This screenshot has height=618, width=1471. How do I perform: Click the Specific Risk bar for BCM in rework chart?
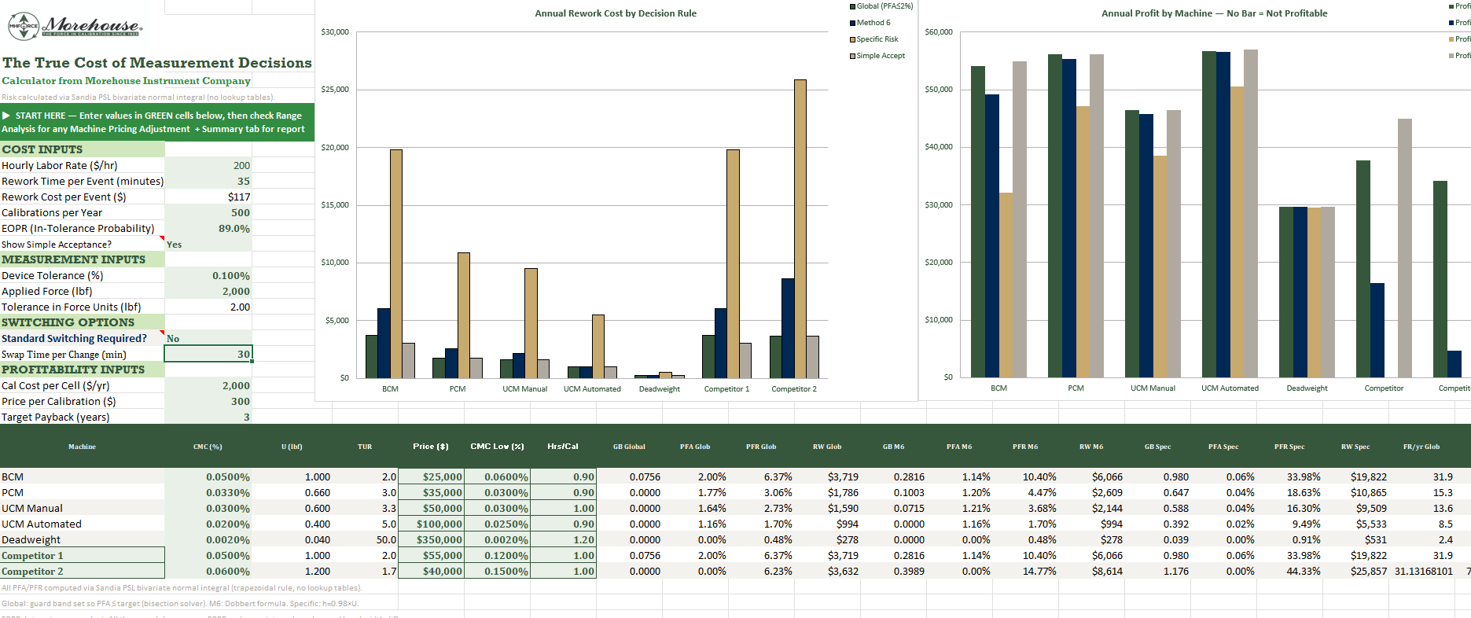click(396, 263)
